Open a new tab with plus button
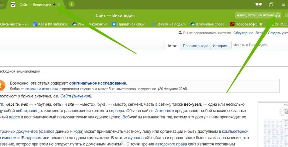288x147 pixels. [x=72, y=4]
